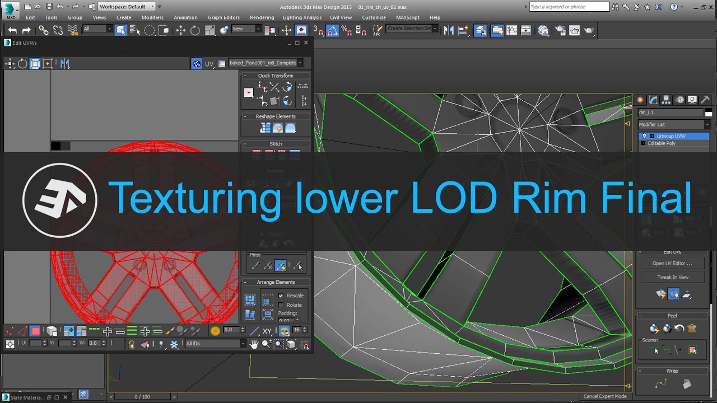Open the View reference coordinate dropdown
The height and width of the screenshot is (403, 717).
click(x=245, y=29)
